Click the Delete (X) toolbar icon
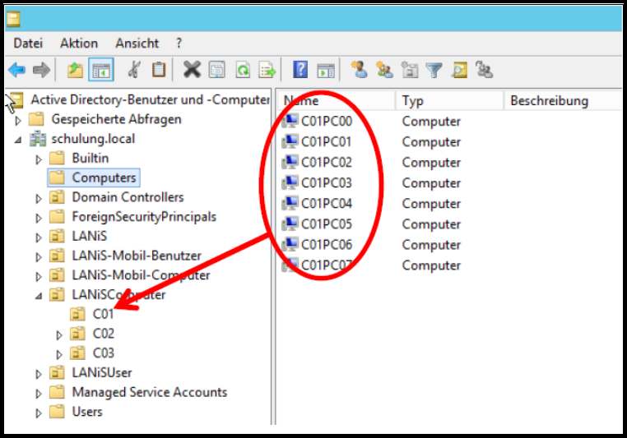Viewport: 627px width, 438px height. (192, 71)
